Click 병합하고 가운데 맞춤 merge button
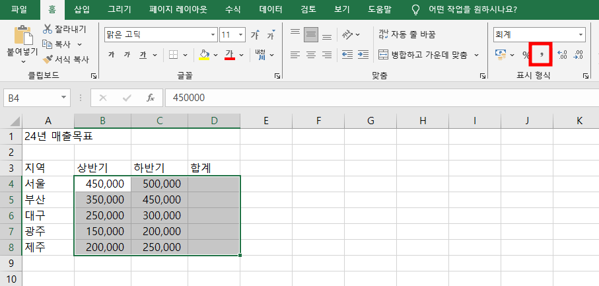This screenshot has width=599, height=286. 423,55
